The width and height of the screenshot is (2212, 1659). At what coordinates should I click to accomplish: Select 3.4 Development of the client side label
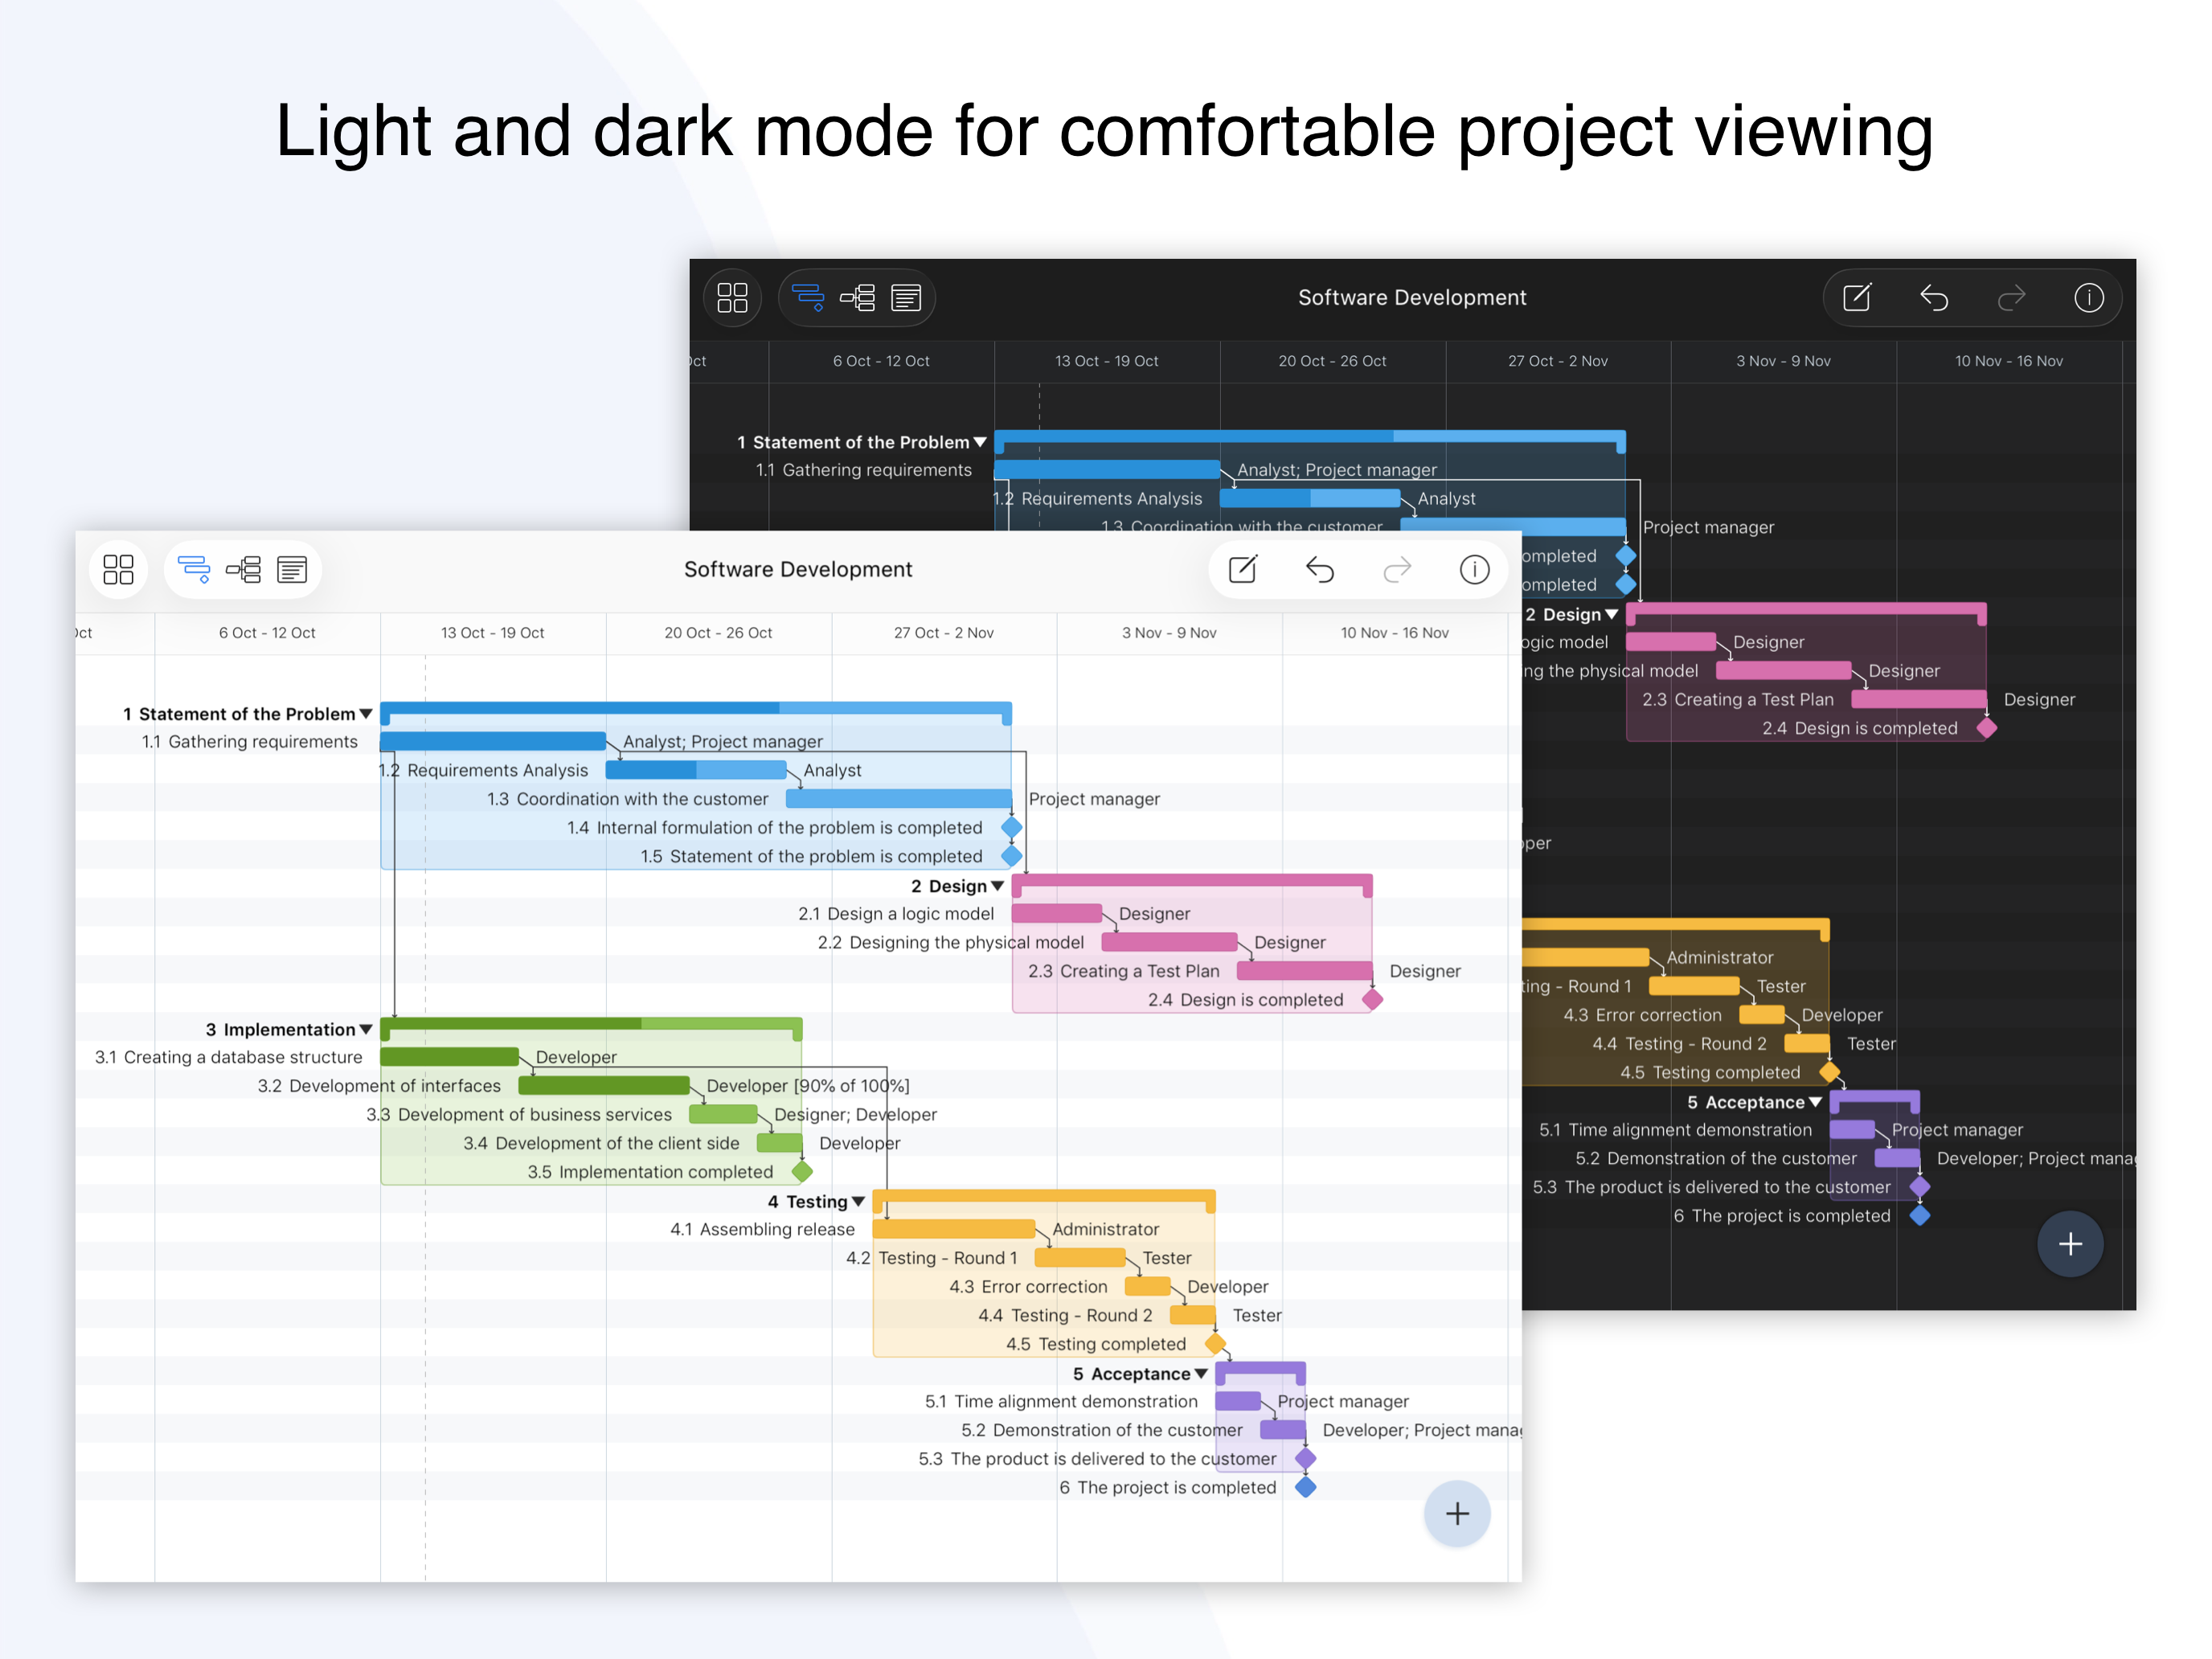(x=601, y=1144)
